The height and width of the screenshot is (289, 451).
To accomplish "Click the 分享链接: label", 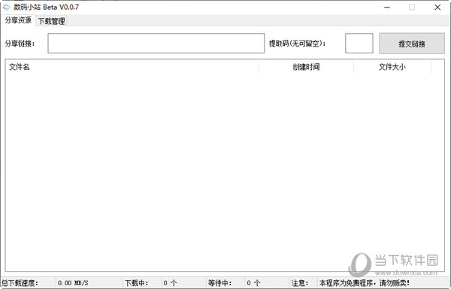I will click(20, 44).
